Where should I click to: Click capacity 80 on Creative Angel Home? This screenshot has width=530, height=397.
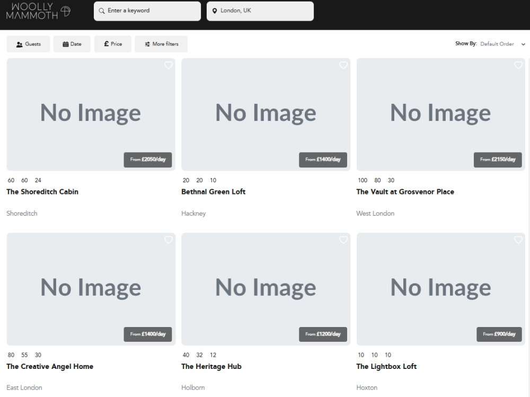click(11, 355)
